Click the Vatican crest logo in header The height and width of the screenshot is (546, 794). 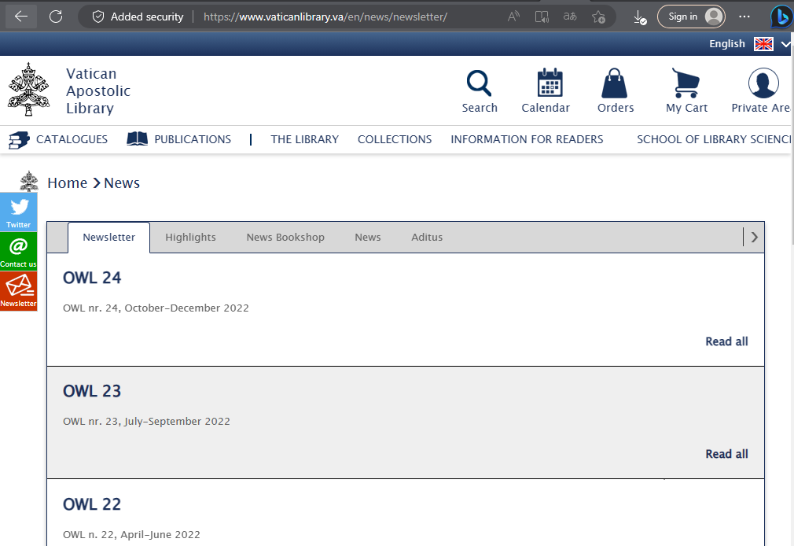29,89
